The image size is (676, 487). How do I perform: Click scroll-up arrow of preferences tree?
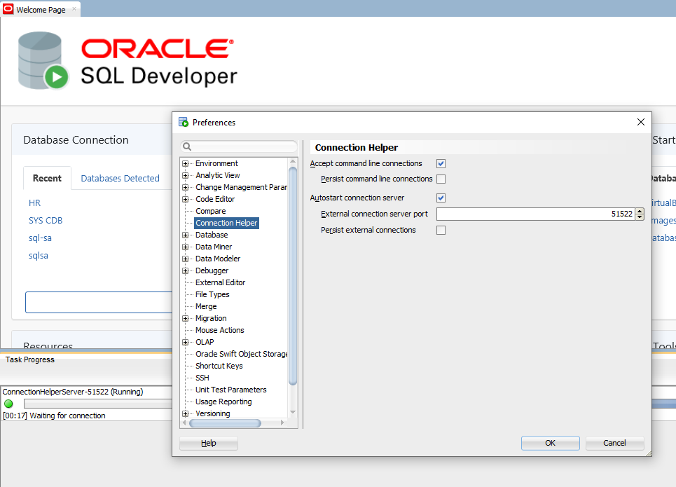(293, 162)
